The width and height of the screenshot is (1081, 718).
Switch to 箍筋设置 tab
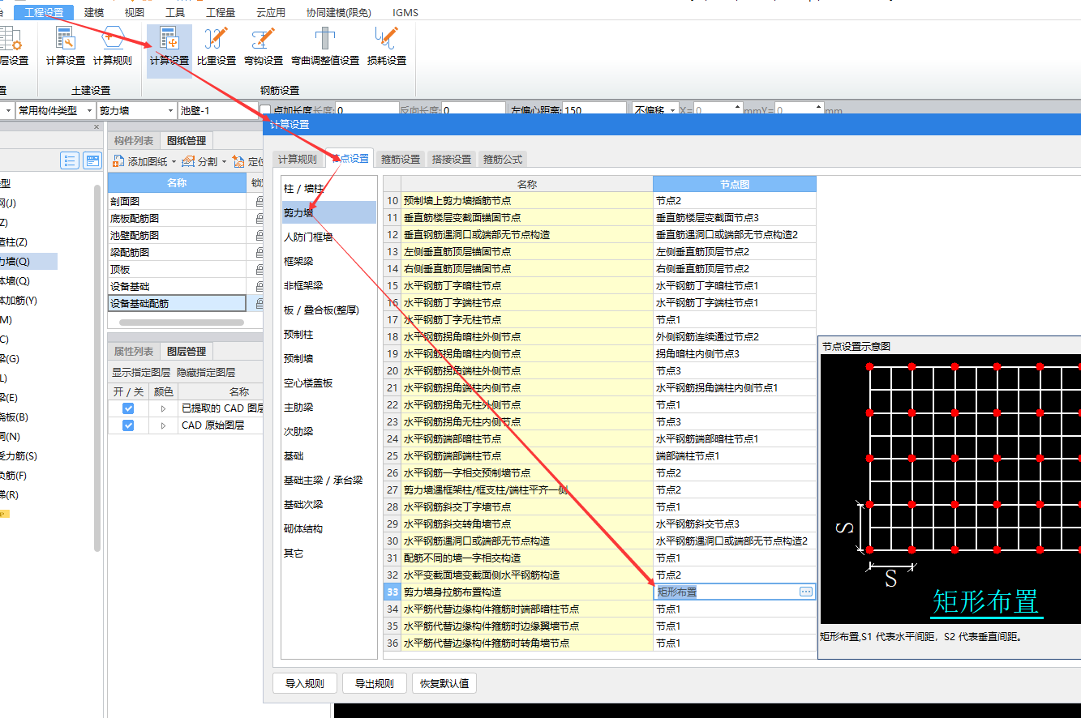point(401,159)
